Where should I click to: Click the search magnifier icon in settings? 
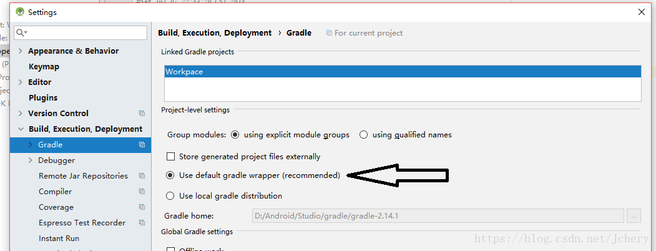click(x=21, y=32)
